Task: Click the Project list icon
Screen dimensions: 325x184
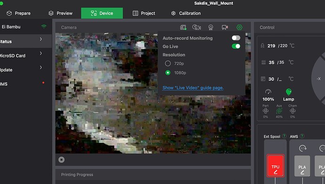Action: [135, 13]
